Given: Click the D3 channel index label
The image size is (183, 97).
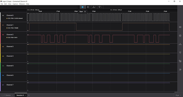Looking at the screenshot, I should 3,47.
